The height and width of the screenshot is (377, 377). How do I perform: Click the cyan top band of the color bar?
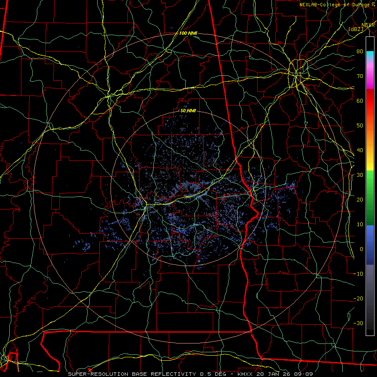pos(370,55)
